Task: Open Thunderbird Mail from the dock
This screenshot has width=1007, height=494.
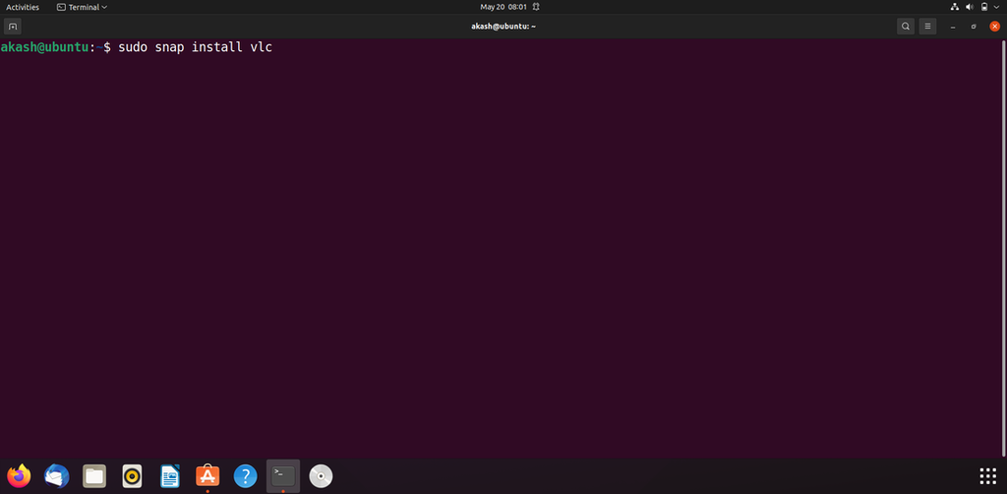Action: [56, 476]
